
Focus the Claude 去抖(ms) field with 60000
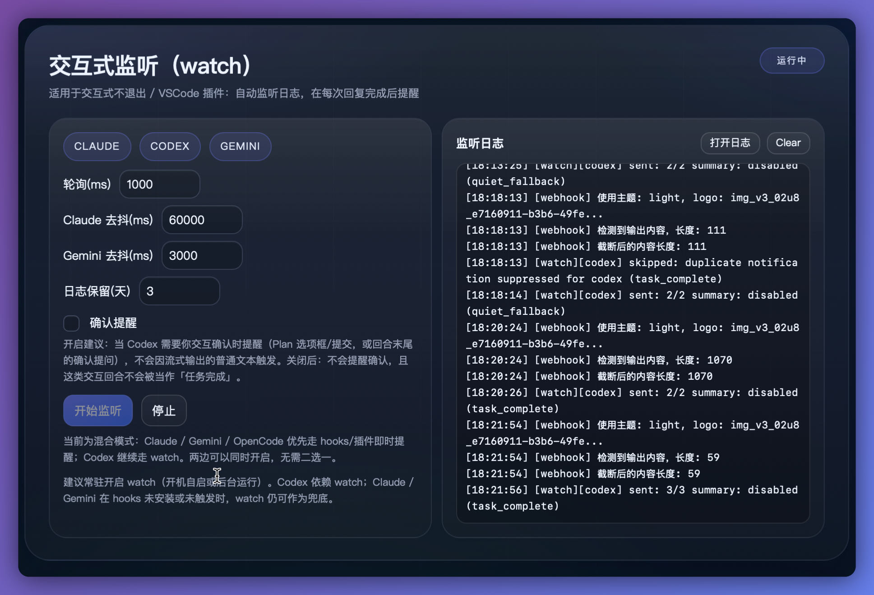click(x=202, y=220)
